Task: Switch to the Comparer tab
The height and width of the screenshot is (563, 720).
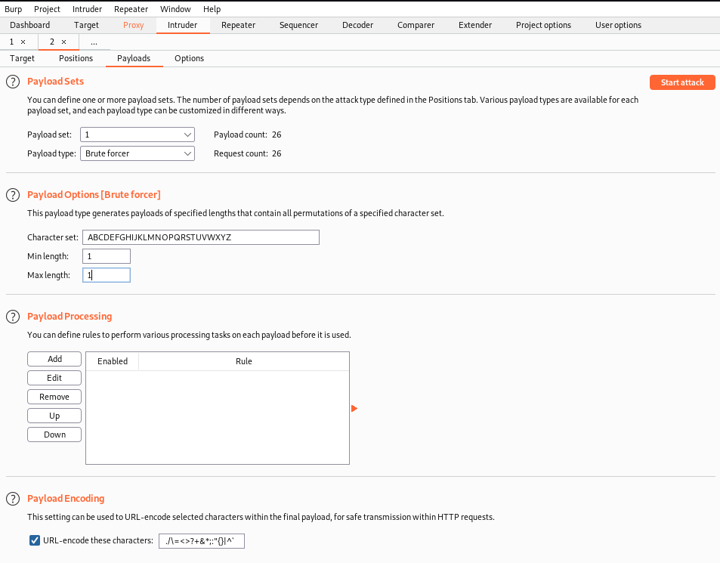Action: coord(416,25)
